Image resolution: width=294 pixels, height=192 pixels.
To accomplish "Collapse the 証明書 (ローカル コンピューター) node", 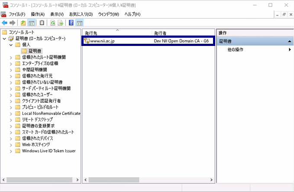I will [x=4, y=39].
